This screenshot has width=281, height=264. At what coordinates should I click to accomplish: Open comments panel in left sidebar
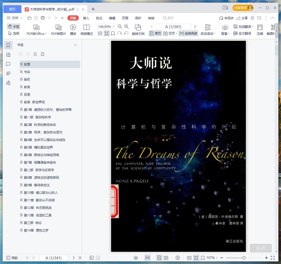tap(8, 64)
